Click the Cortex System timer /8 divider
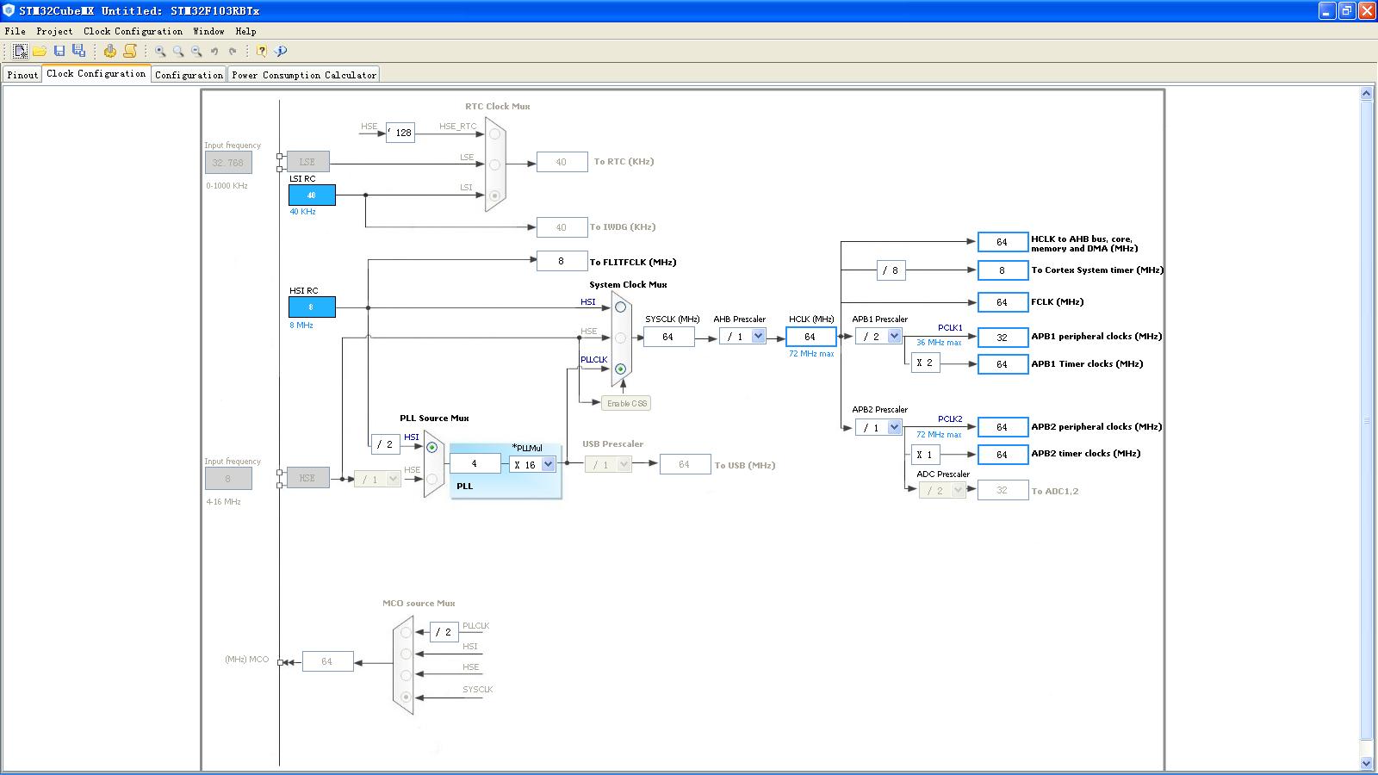Viewport: 1378px width, 775px height. coord(891,270)
